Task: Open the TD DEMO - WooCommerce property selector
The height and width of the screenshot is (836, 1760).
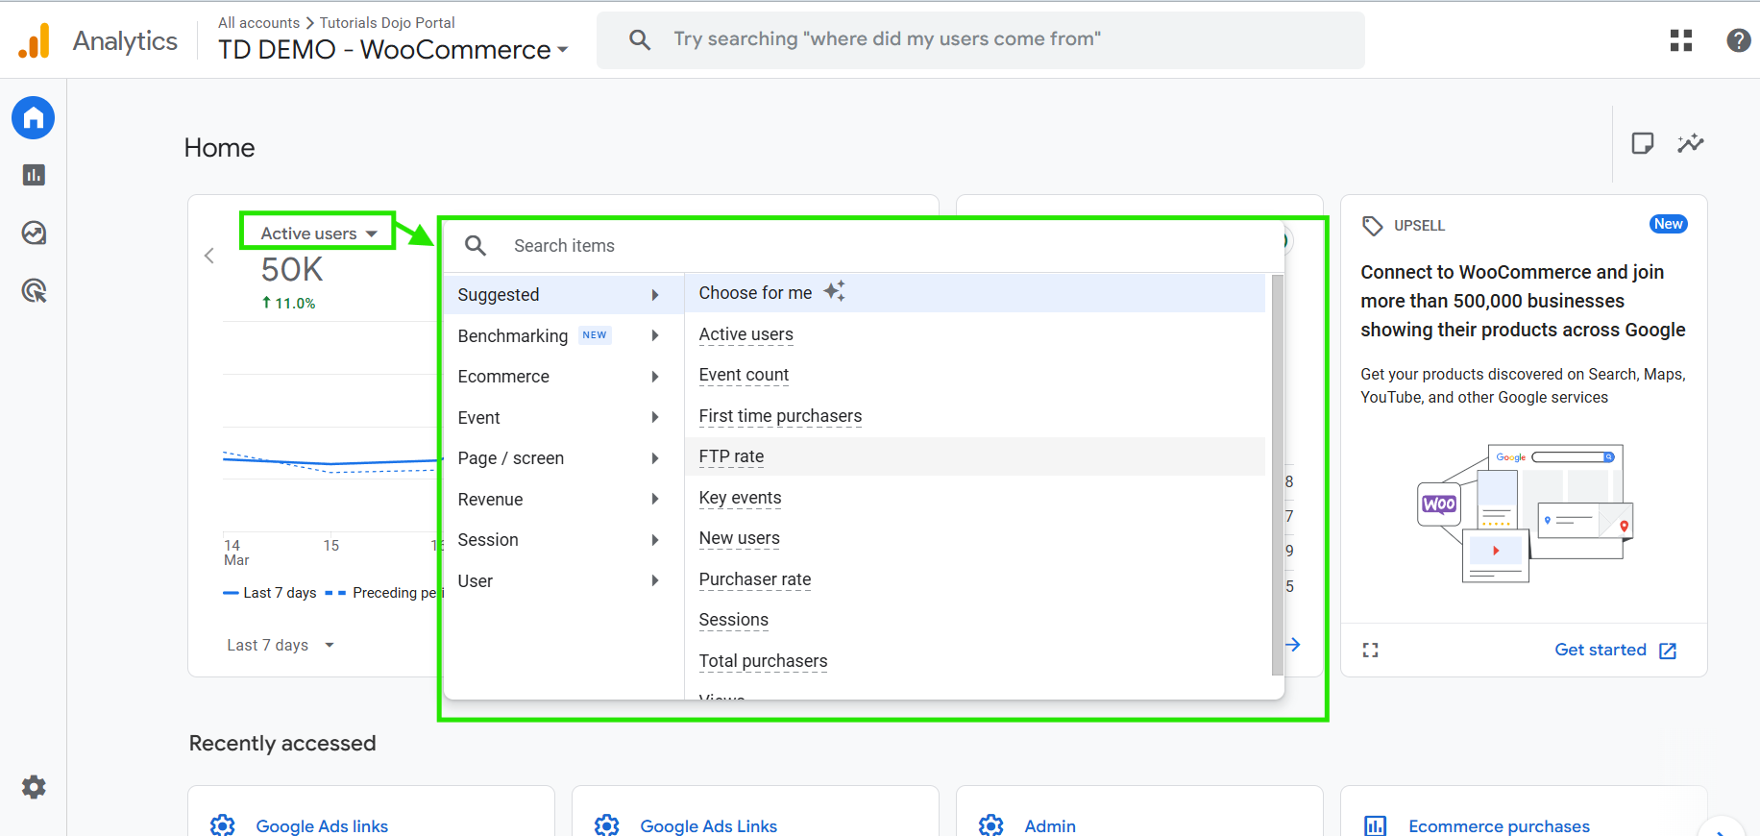Action: pyautogui.click(x=393, y=49)
